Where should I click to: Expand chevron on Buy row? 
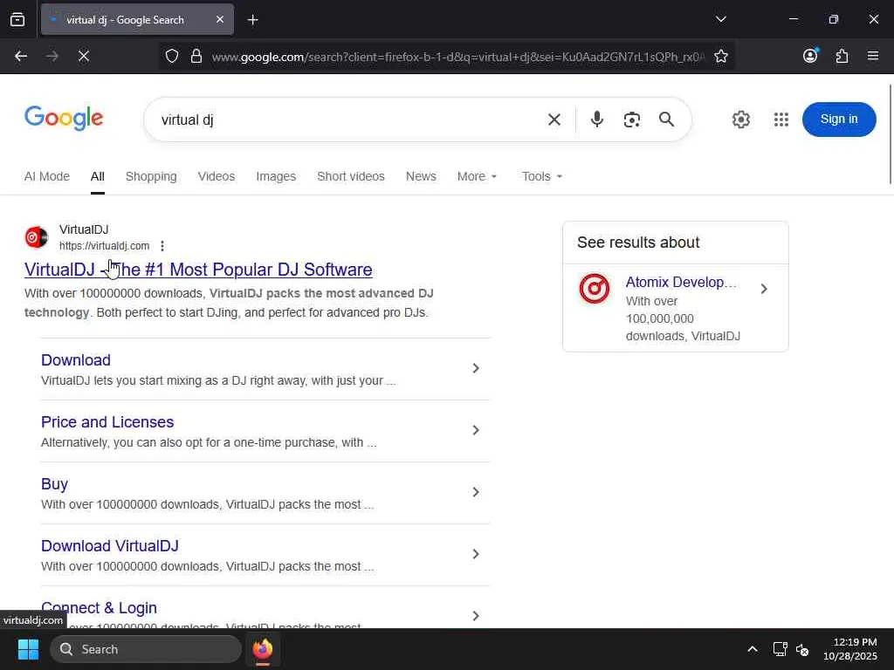pos(476,492)
